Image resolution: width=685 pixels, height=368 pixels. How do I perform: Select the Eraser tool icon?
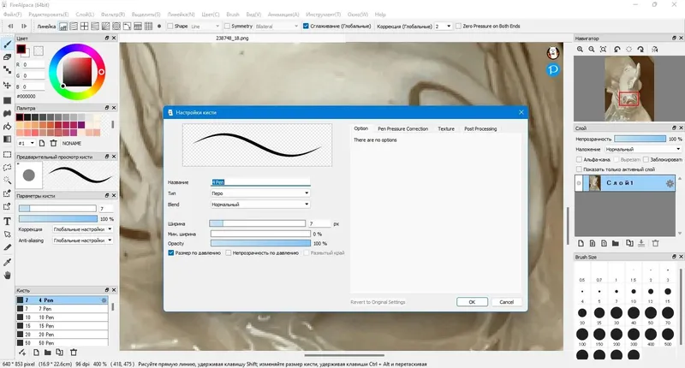point(7,57)
